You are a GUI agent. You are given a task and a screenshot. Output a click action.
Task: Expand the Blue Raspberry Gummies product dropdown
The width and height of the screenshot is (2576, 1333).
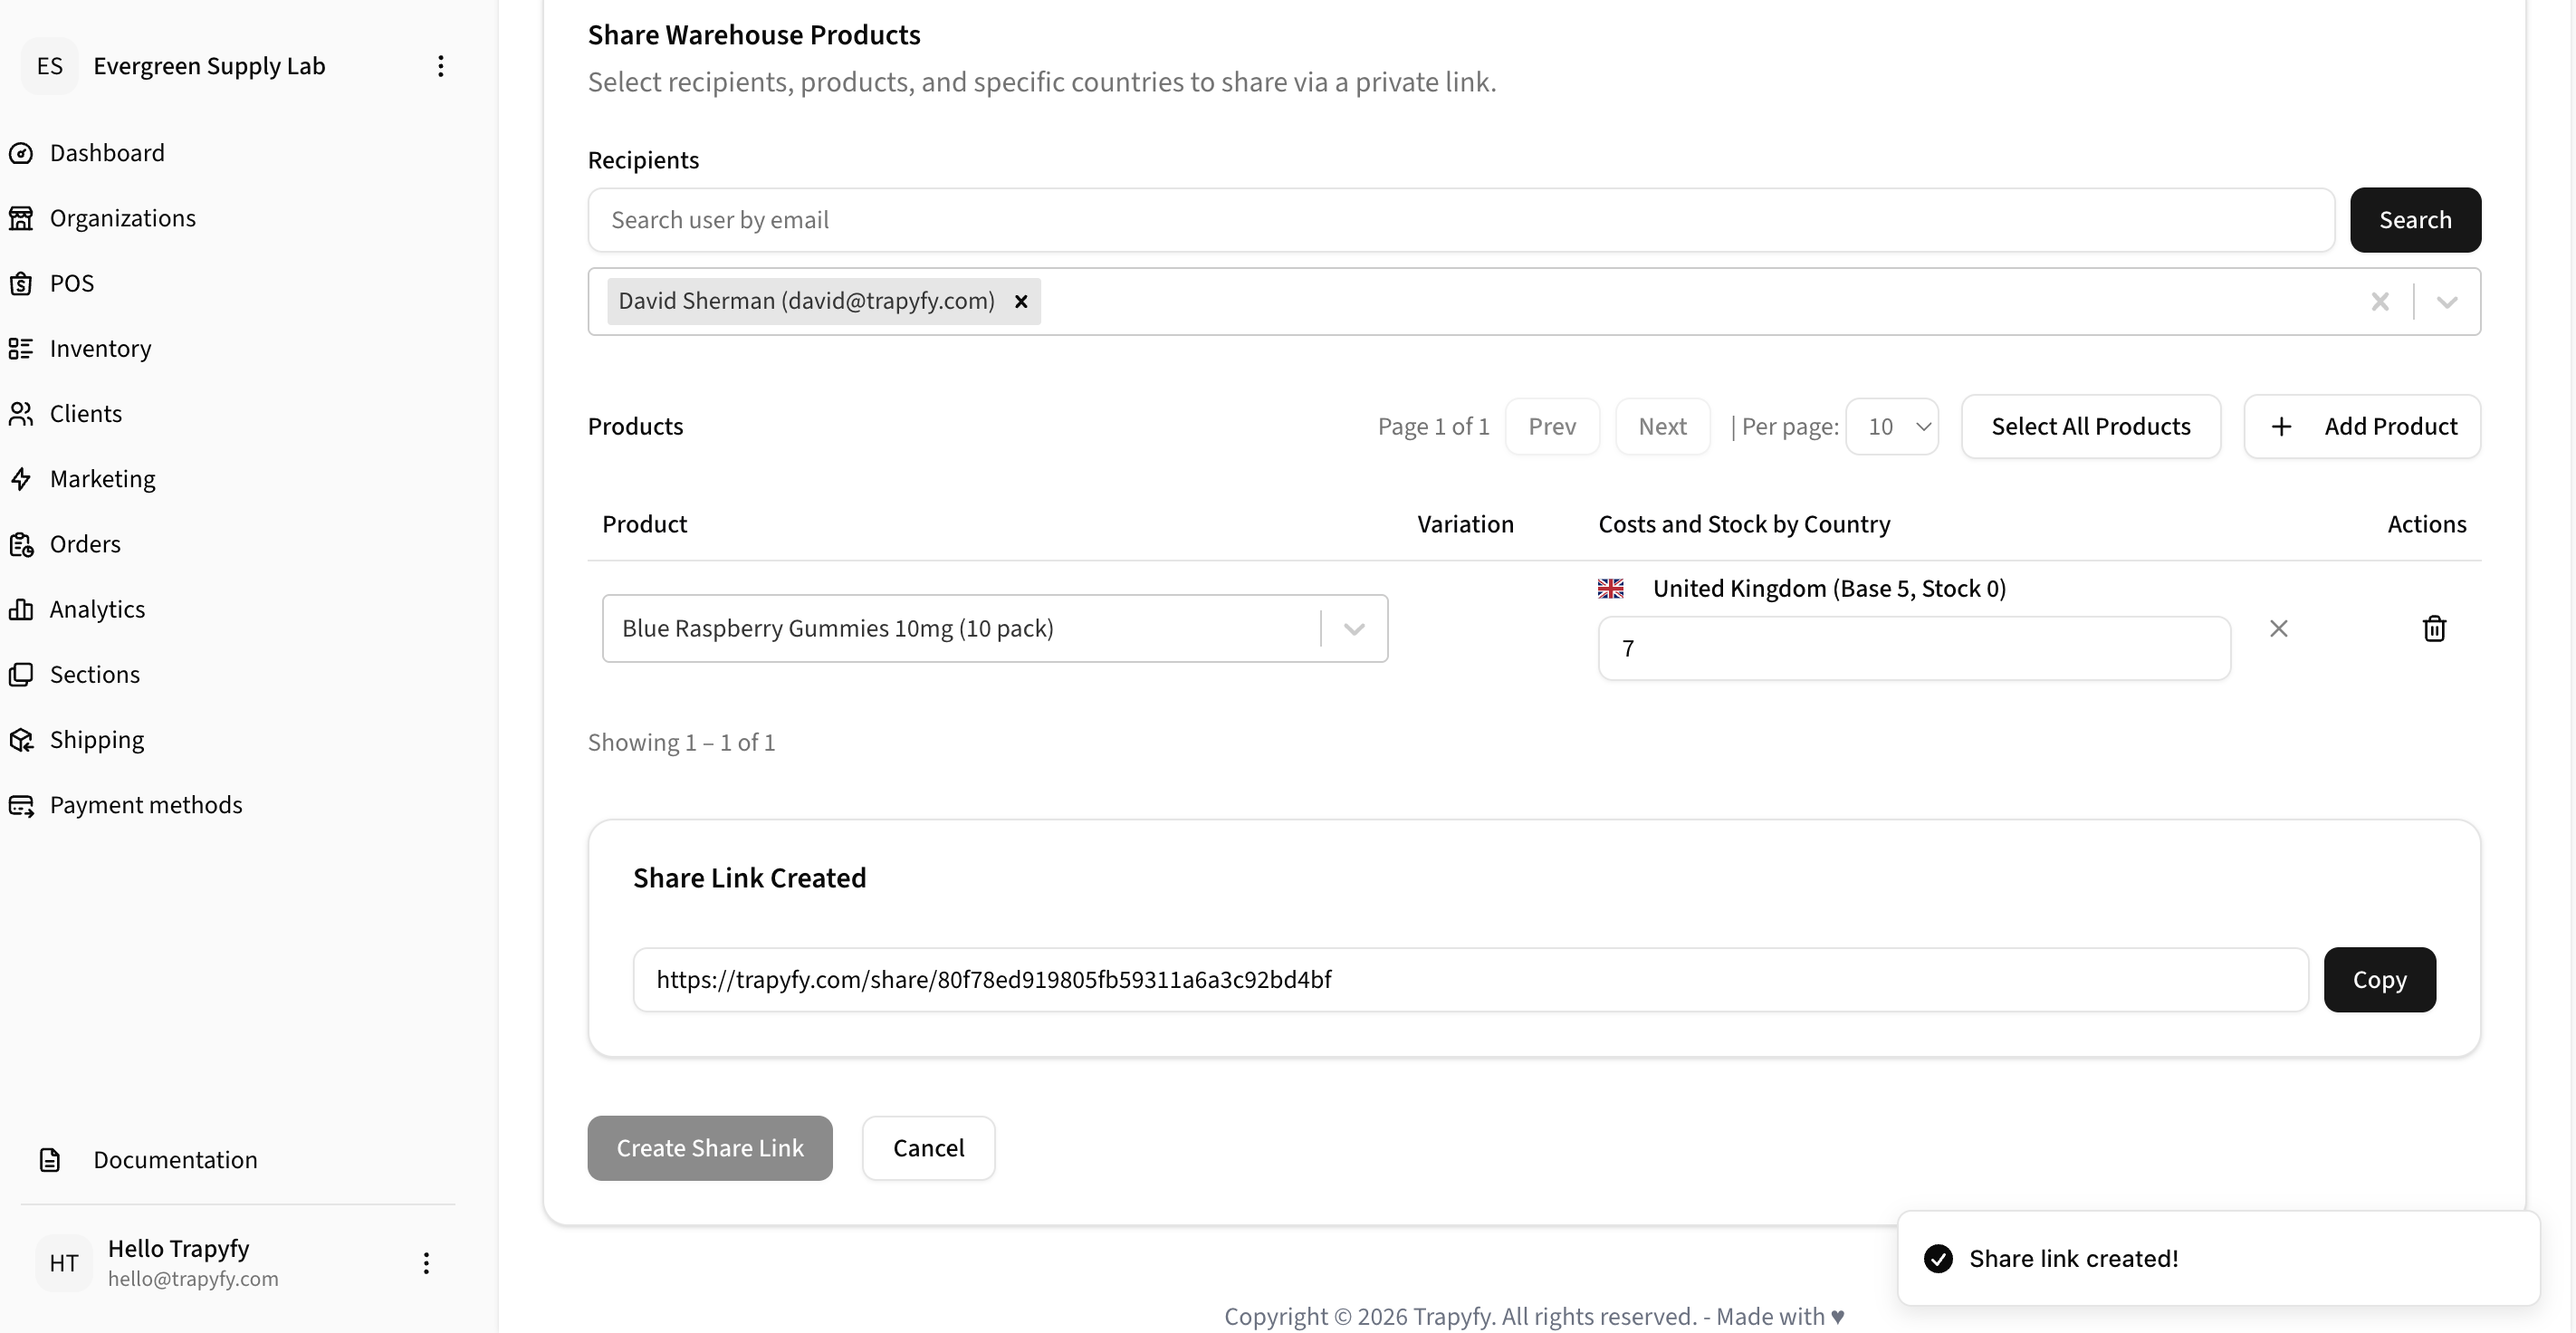(x=1354, y=629)
